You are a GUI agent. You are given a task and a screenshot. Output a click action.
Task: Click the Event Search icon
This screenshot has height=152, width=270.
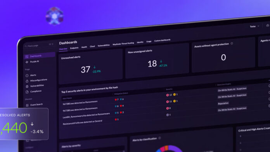[27, 105]
